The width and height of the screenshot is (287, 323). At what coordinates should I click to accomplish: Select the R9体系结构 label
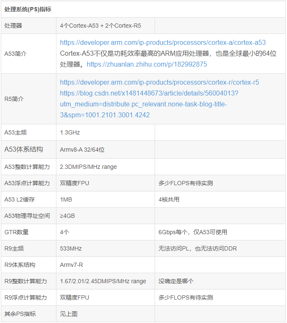[20, 265]
